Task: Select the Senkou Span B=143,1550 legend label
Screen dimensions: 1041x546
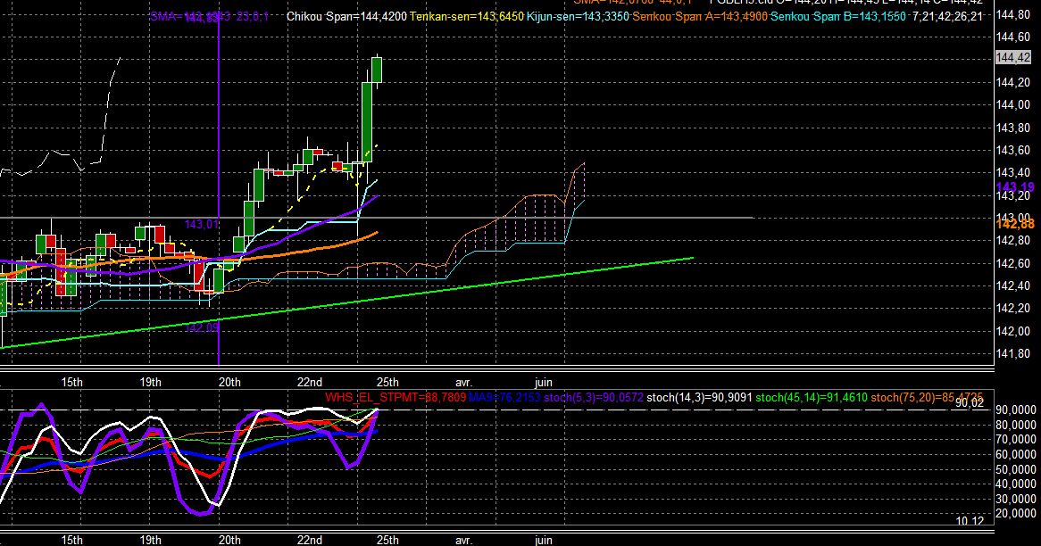Action: (837, 17)
